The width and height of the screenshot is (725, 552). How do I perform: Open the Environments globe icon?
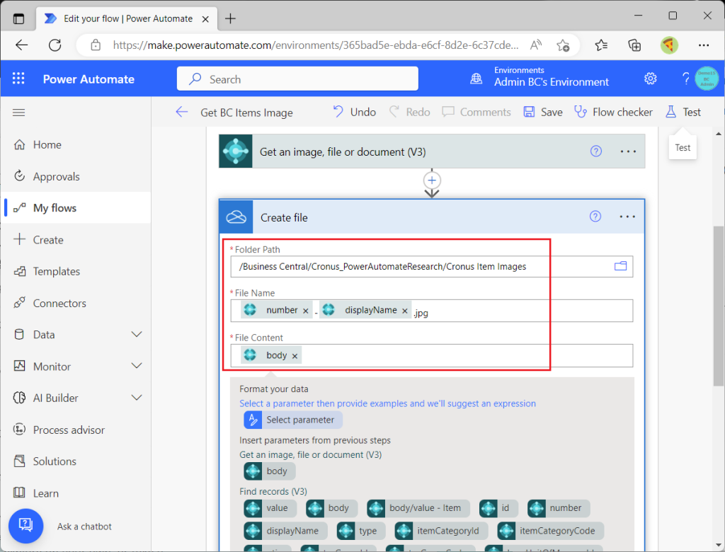476,79
